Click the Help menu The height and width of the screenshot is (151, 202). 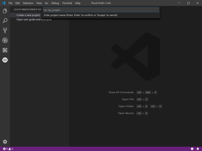tap(78, 3)
